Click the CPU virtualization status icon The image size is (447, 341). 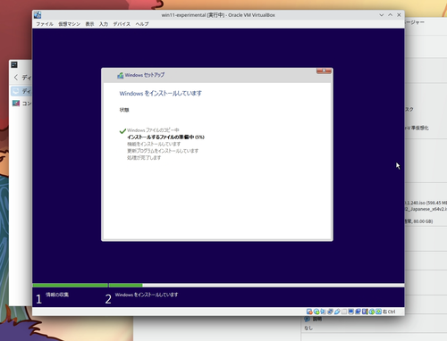point(365,312)
